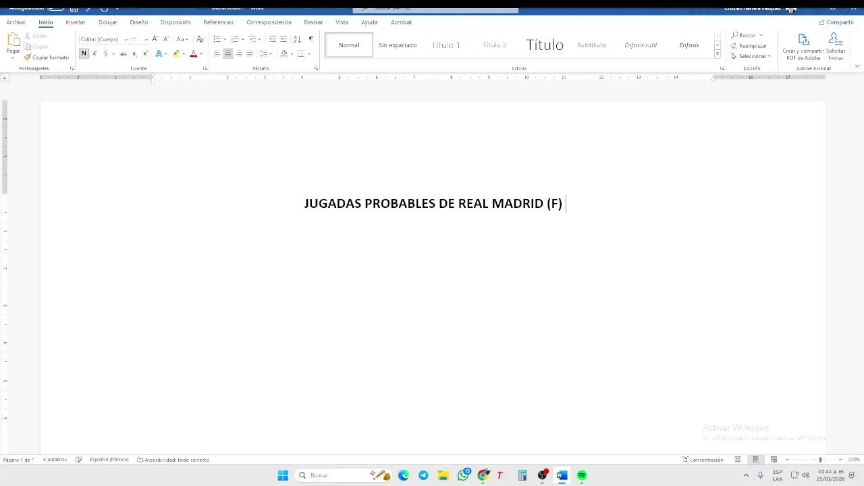This screenshot has width=864, height=486.
Task: Expand the styles gallery
Action: (x=718, y=55)
